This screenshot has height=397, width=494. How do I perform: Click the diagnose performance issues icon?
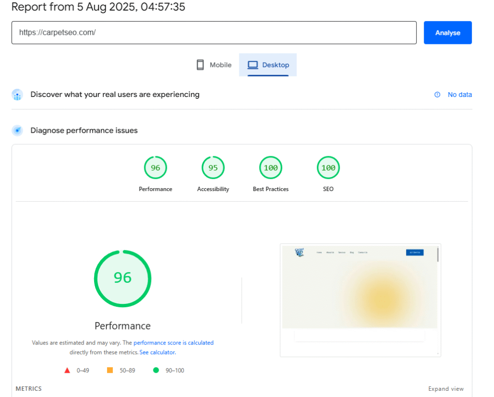[x=17, y=130]
